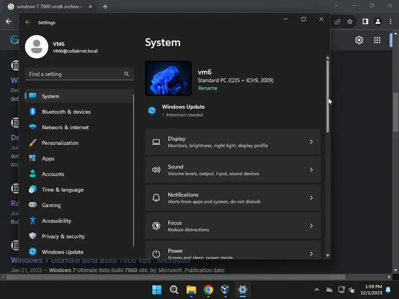Click the Privacy & security shield icon

[33, 236]
